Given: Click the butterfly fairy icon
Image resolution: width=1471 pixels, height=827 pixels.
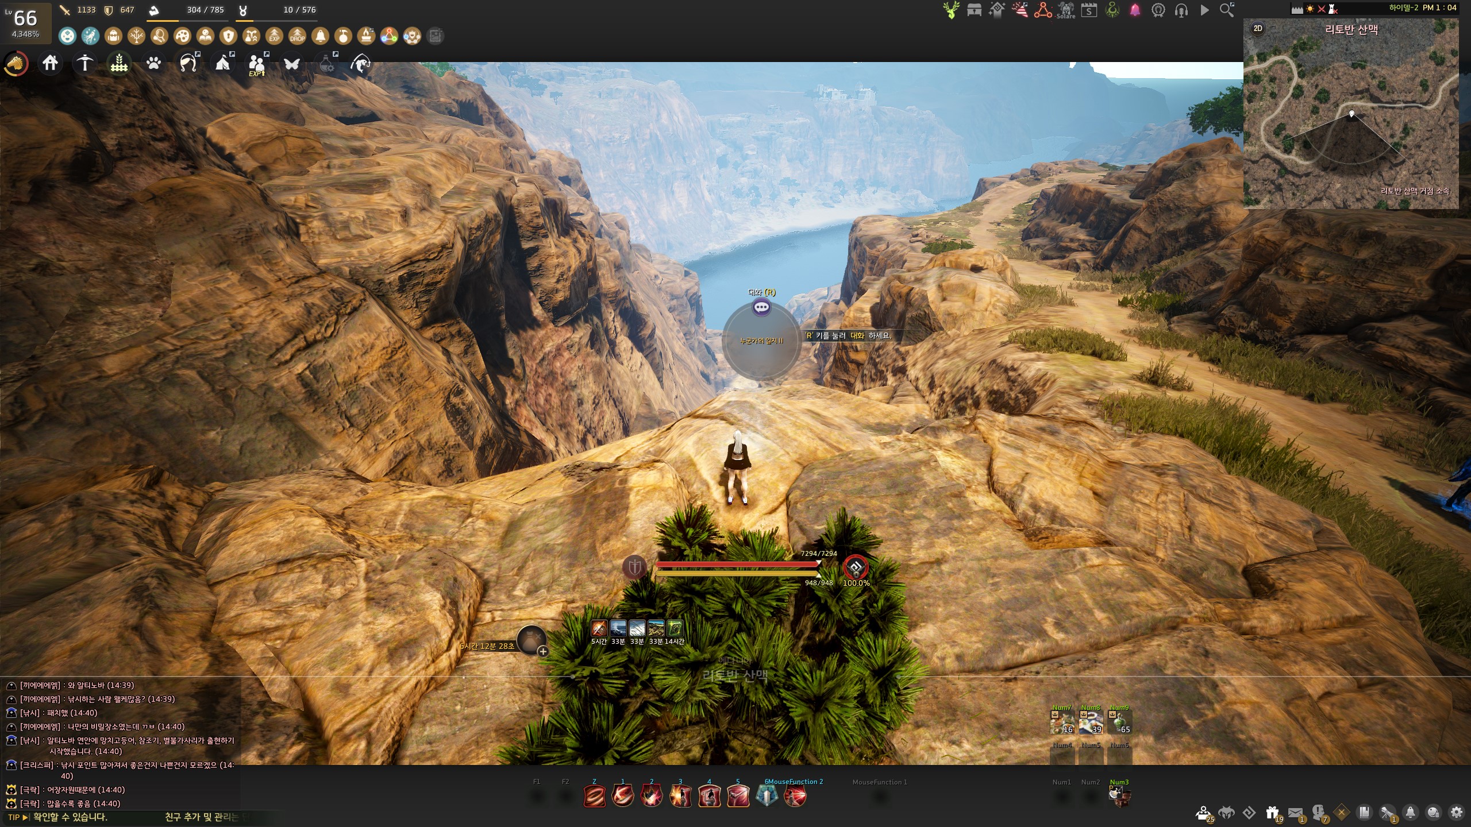Looking at the screenshot, I should point(291,63).
